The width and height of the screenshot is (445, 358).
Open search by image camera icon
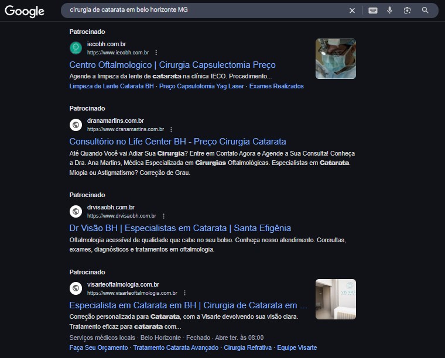tap(408, 11)
